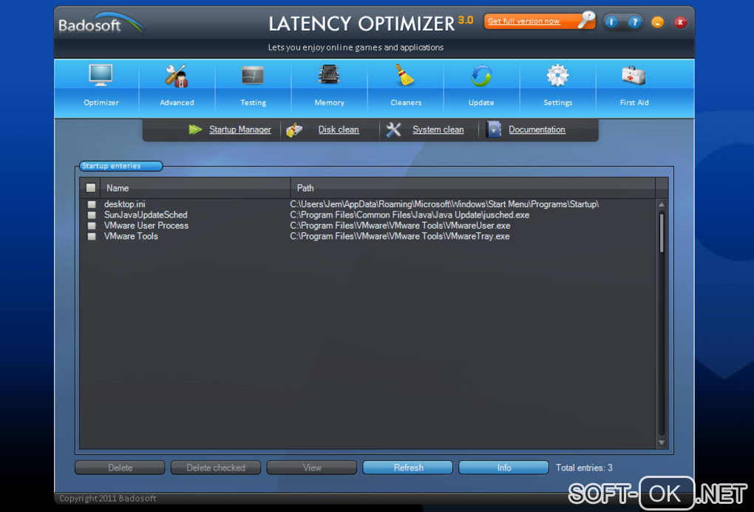This screenshot has height=512, width=754.
Task: Check the SunJavaUpdateSched entry checkbox
Action: (92, 215)
